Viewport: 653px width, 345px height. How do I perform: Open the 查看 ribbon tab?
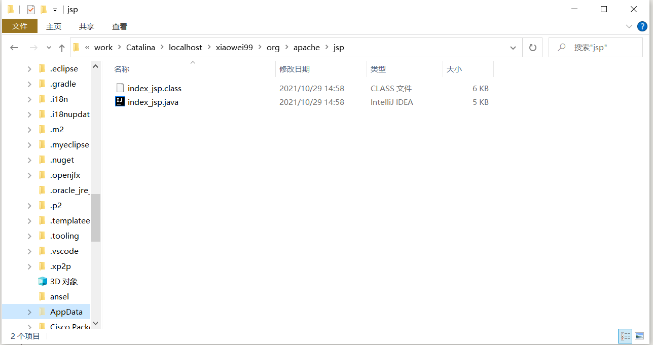[120, 27]
